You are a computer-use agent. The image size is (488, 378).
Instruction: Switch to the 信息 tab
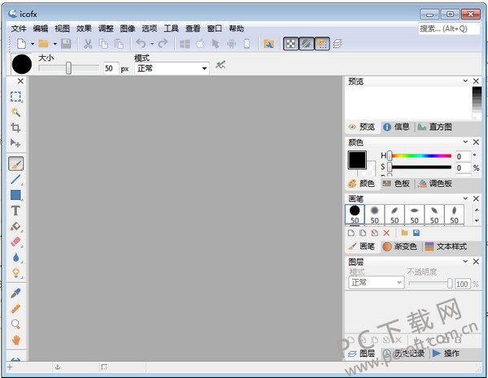(396, 127)
